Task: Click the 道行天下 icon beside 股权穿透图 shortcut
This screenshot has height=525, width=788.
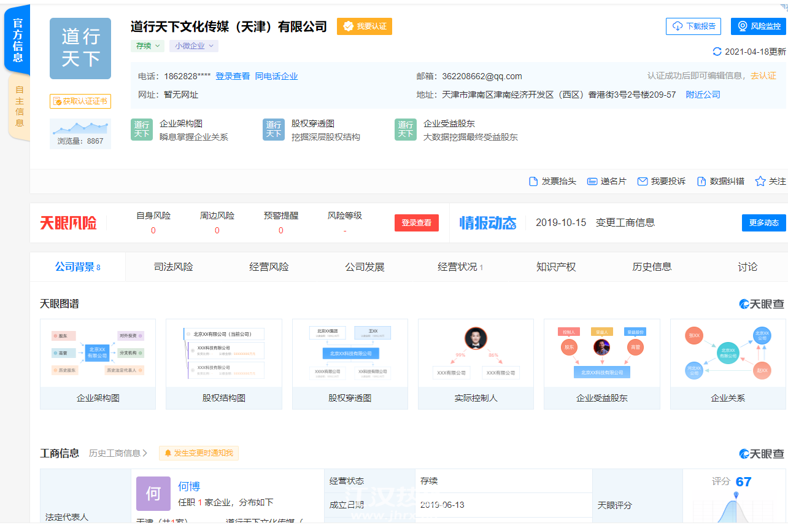Action: coord(274,130)
